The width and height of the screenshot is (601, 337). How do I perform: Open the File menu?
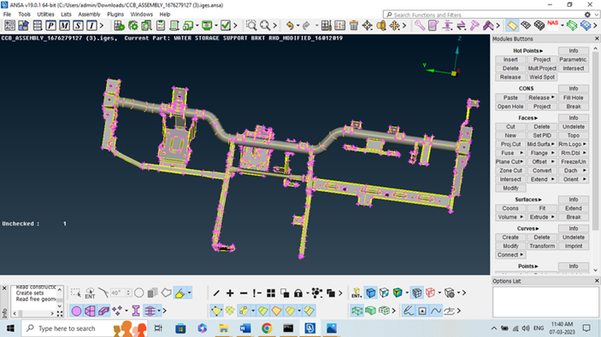8,15
